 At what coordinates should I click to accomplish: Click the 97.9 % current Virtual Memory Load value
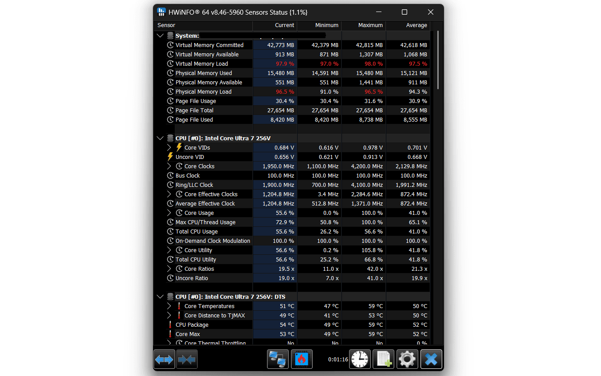[x=285, y=64]
